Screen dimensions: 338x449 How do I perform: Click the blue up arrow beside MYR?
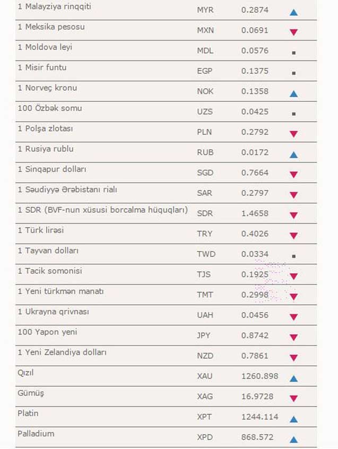pyautogui.click(x=293, y=12)
